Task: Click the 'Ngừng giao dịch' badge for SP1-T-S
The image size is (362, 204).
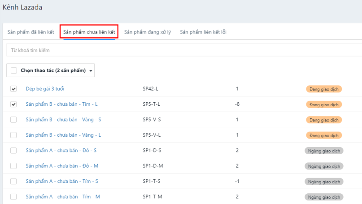Action: 324,182
